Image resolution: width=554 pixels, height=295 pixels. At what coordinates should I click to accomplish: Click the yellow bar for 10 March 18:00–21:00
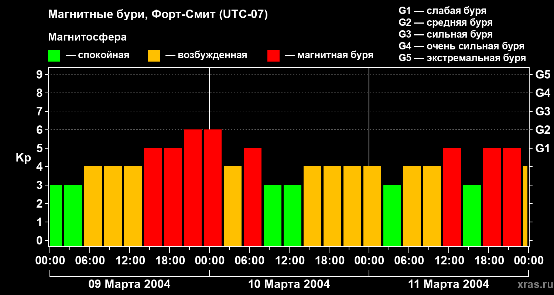(332, 206)
